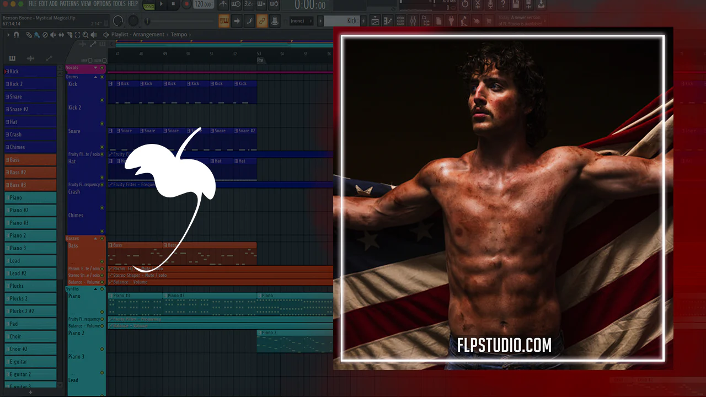
Task: Click the plug-shaped plugin picker icon
Action: tap(451, 21)
